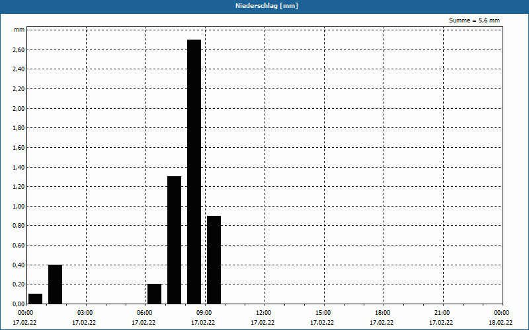Click the "03:00" time label
This screenshot has width=529, height=330.
point(85,313)
